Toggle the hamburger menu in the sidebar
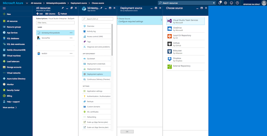The width and height of the screenshot is (267, 136). click(4, 8)
